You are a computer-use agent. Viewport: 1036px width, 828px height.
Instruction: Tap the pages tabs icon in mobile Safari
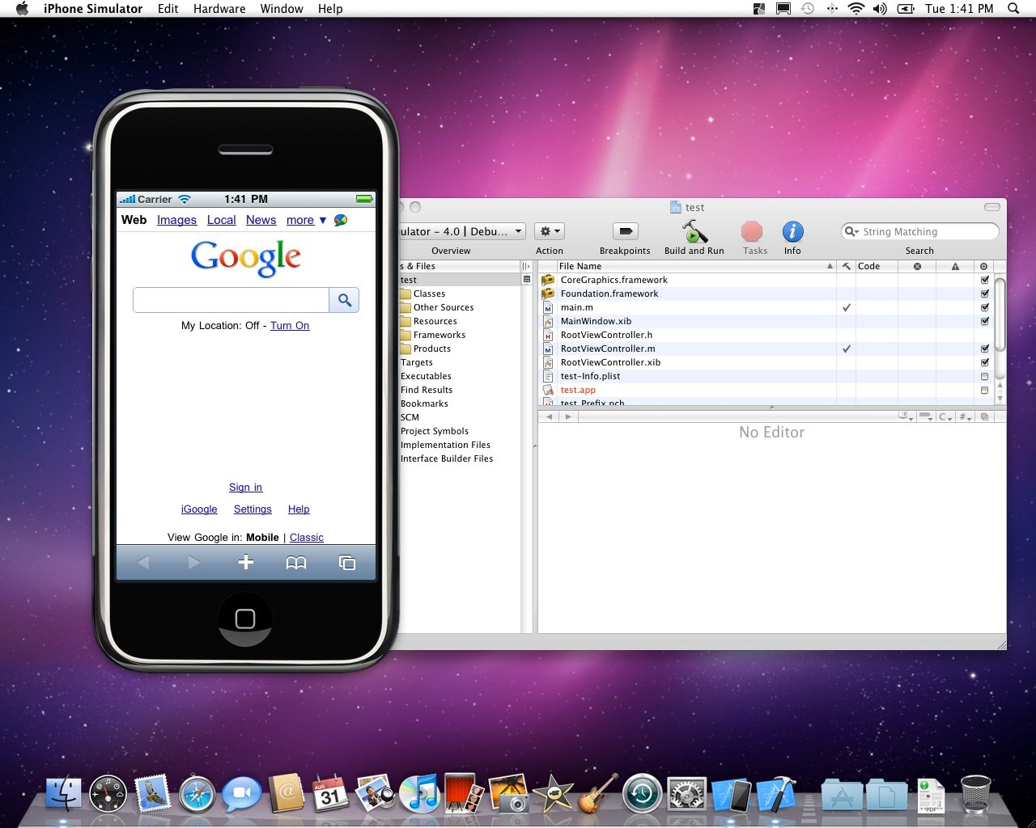347,562
